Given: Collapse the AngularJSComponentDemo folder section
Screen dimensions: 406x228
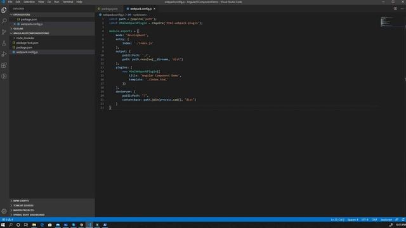Looking at the screenshot, I should click(x=52, y=34).
